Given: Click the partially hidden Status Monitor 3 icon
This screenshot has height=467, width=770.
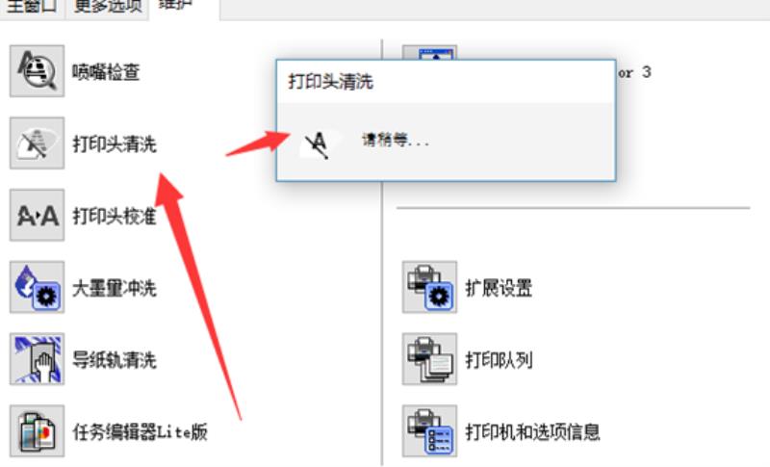Looking at the screenshot, I should click(429, 53).
